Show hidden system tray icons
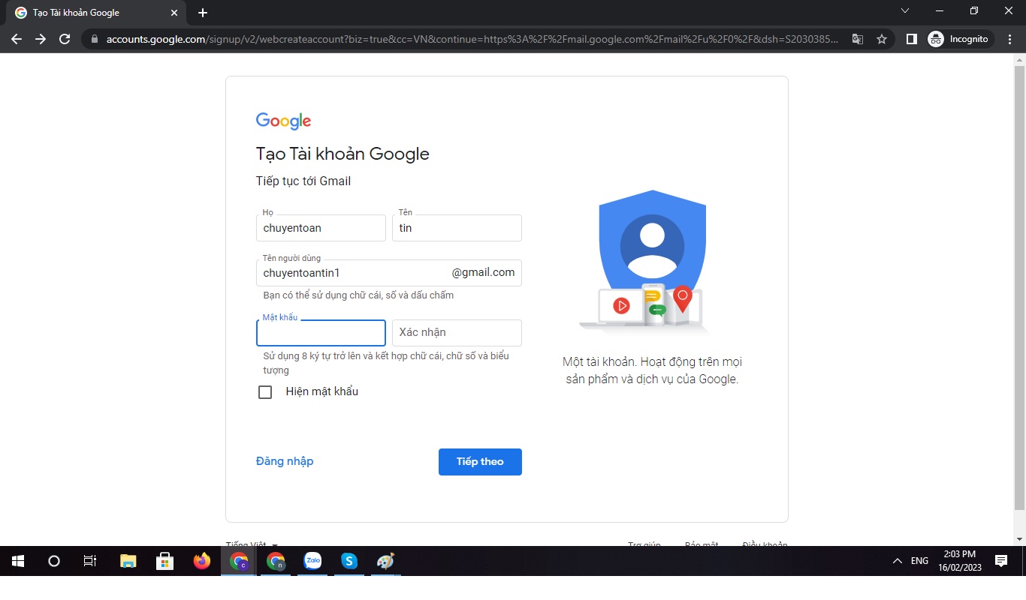Screen dimensions: 1026x600 coord(897,561)
